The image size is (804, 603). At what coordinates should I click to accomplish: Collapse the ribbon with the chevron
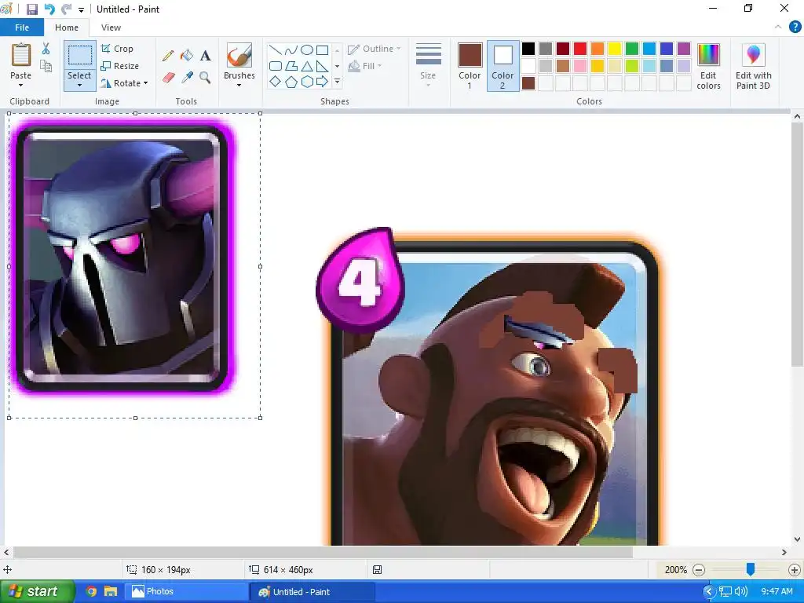point(778,27)
